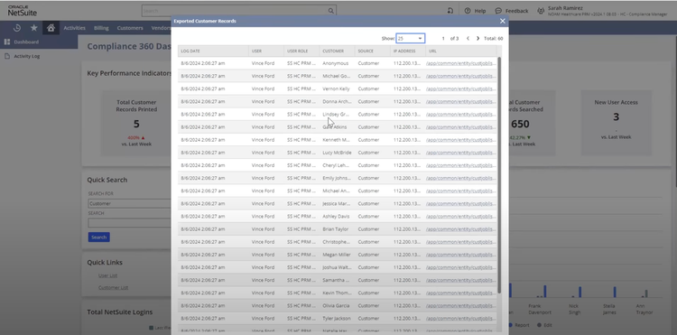Sort by the URL column header
This screenshot has height=335, width=677.
pyautogui.click(x=432, y=51)
